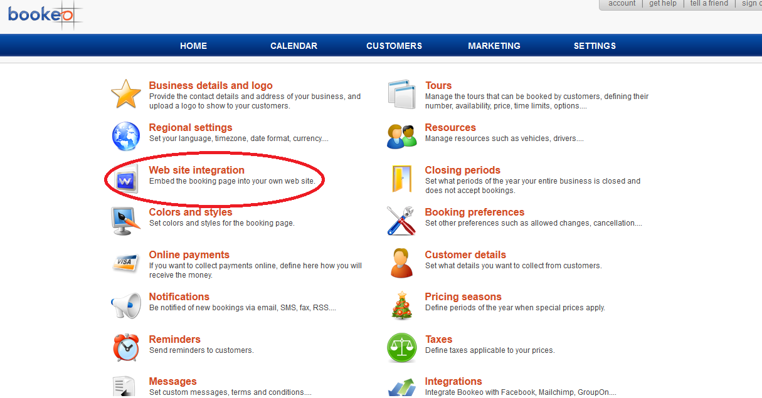Open the VISA card Online payments icon
This screenshot has width=762, height=398.
pos(126,263)
